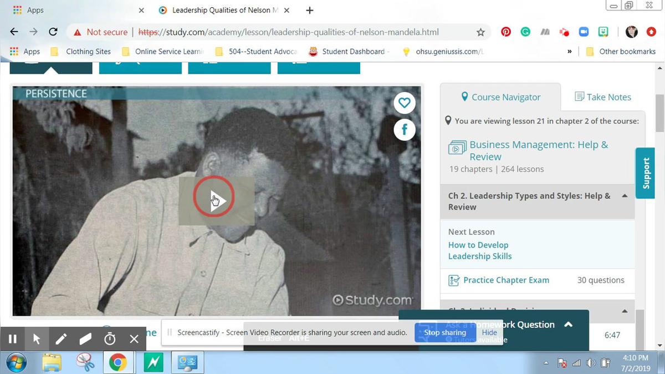Click the 30 questions text
The image size is (665, 374).
tap(601, 280)
